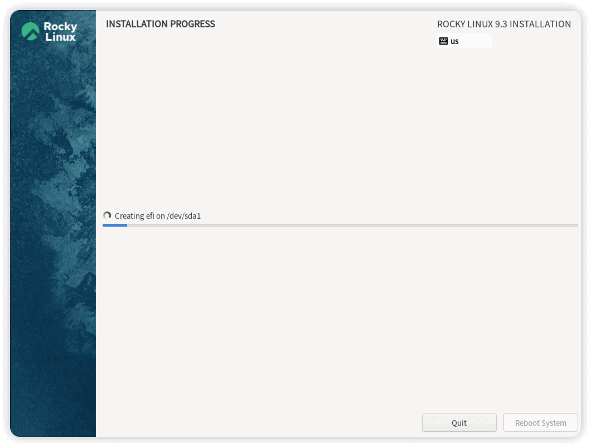
Task: Click the blue installation progress bar
Action: (x=340, y=225)
